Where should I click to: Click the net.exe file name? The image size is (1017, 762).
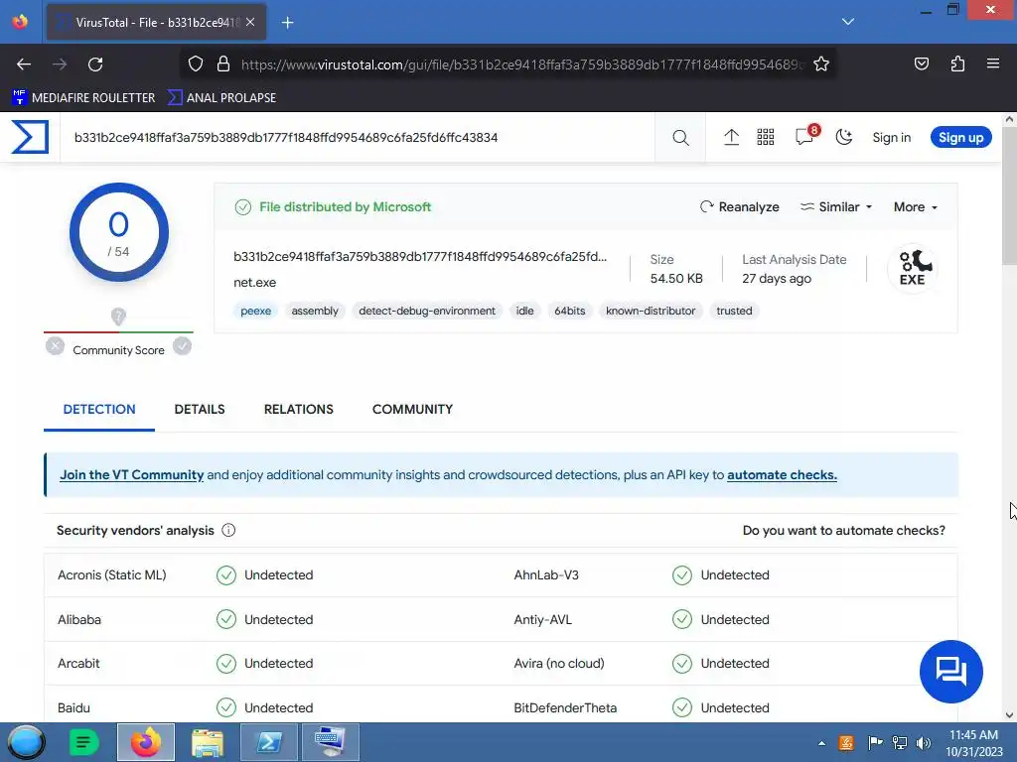tap(255, 283)
